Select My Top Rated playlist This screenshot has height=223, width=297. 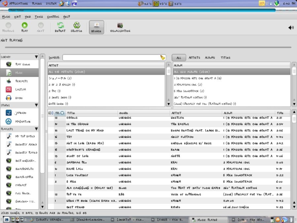tap(19, 136)
